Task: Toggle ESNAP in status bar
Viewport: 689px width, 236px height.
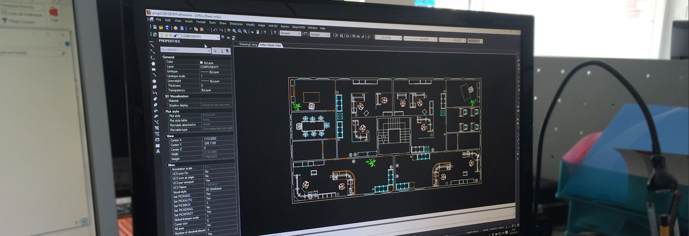Action: tap(469, 232)
